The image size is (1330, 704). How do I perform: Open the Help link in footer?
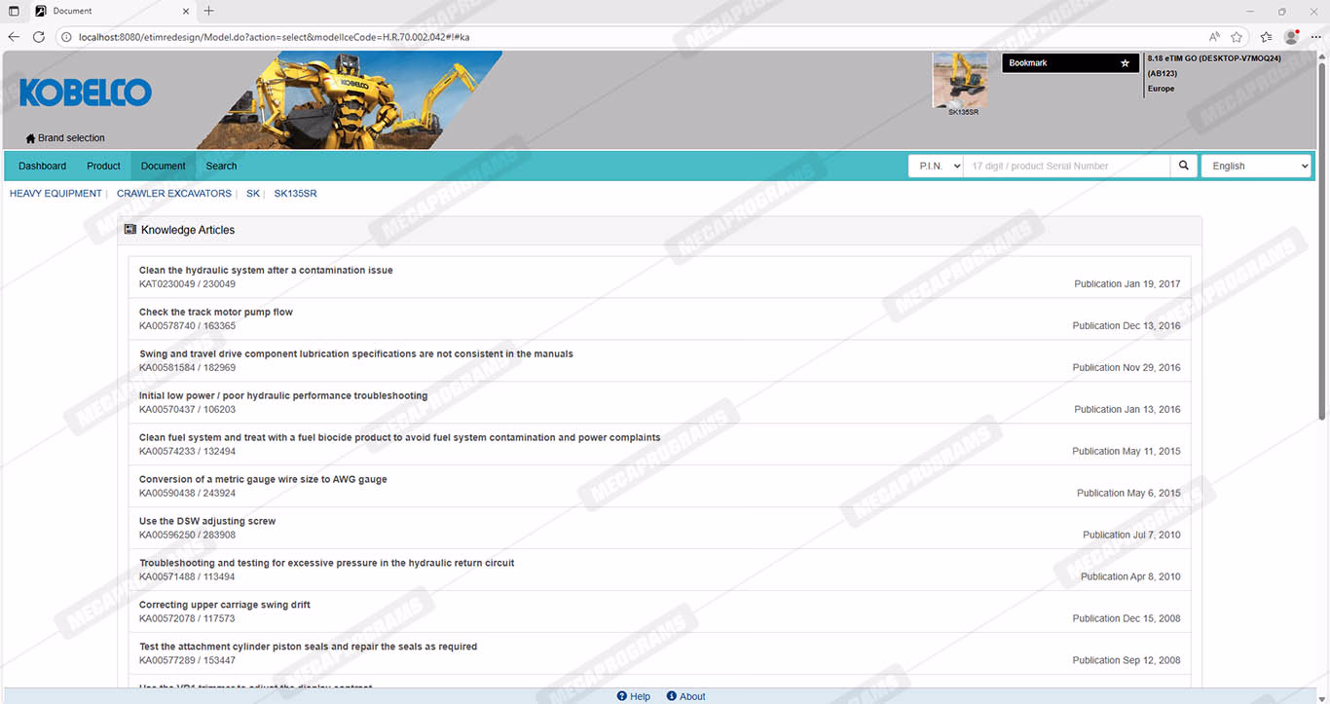tap(634, 696)
